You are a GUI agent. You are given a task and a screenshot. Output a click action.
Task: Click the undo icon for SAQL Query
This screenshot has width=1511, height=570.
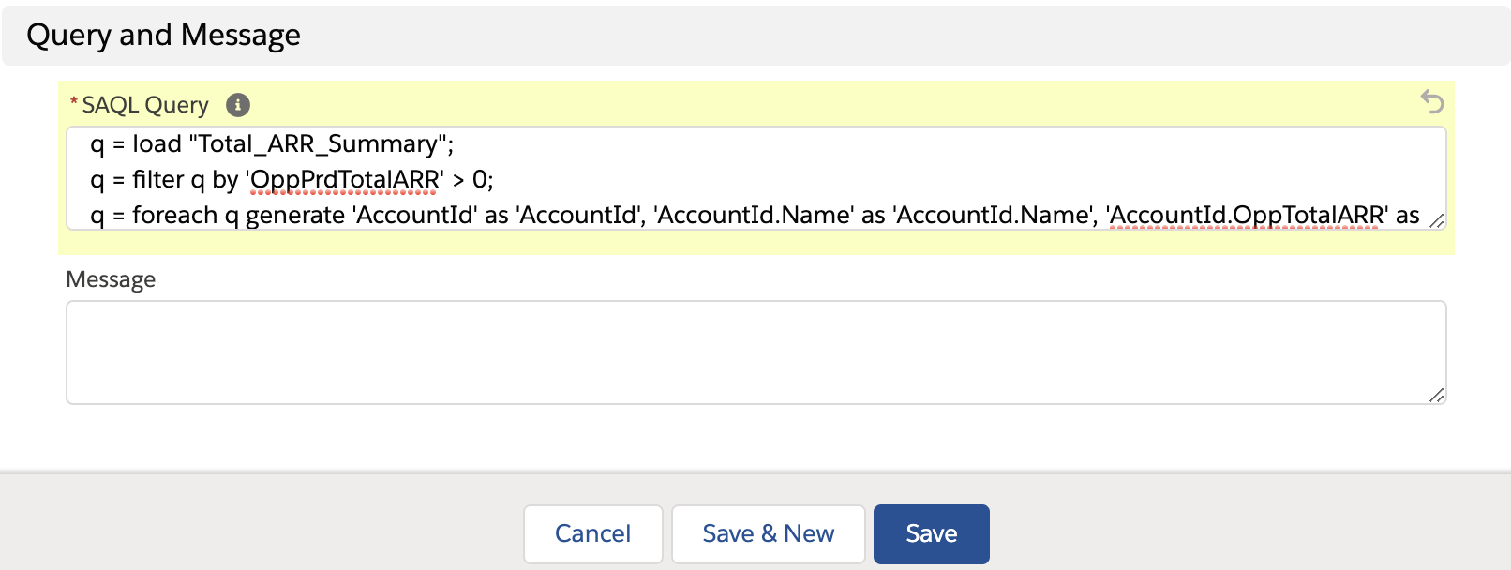point(1431,101)
